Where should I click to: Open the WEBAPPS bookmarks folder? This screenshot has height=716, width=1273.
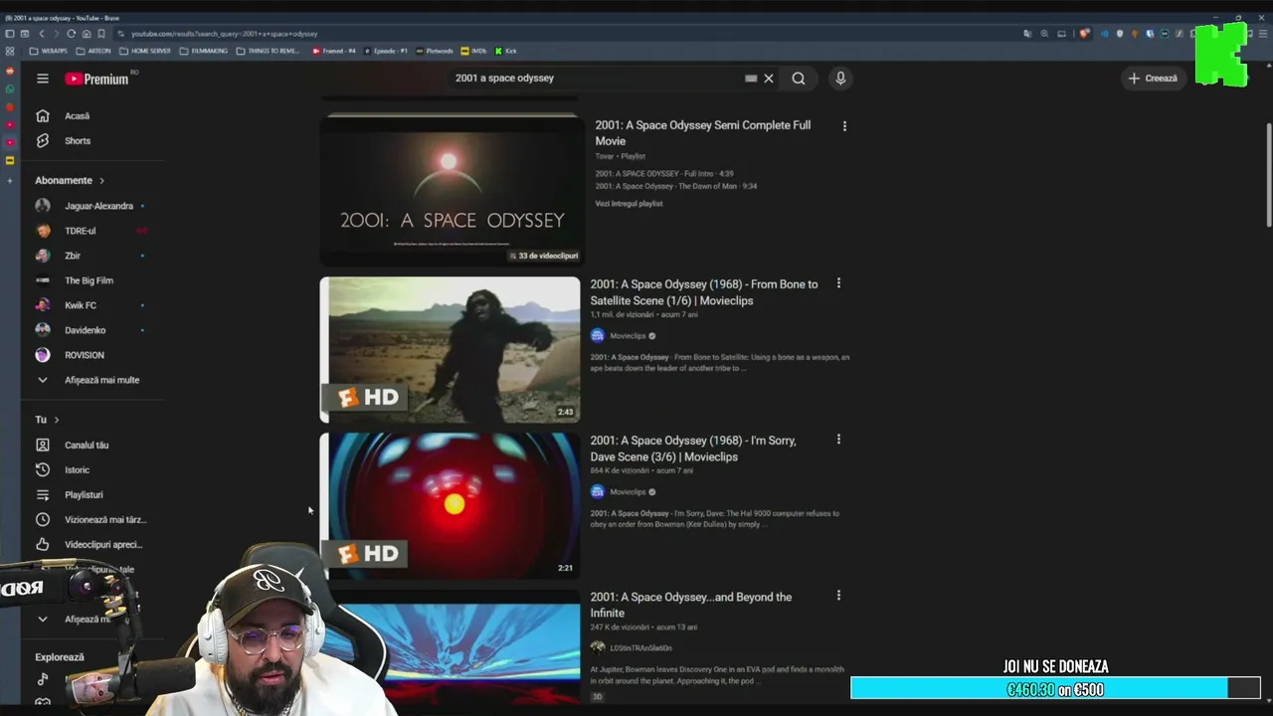(49, 51)
